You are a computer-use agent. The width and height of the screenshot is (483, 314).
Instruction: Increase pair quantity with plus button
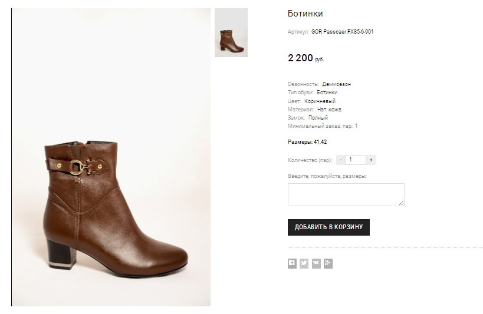tap(371, 160)
